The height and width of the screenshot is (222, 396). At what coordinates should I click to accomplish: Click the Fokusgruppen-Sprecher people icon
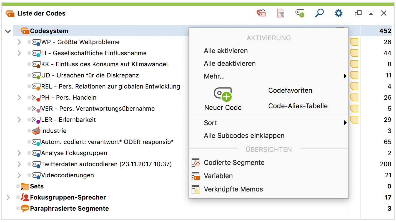tap(25, 197)
